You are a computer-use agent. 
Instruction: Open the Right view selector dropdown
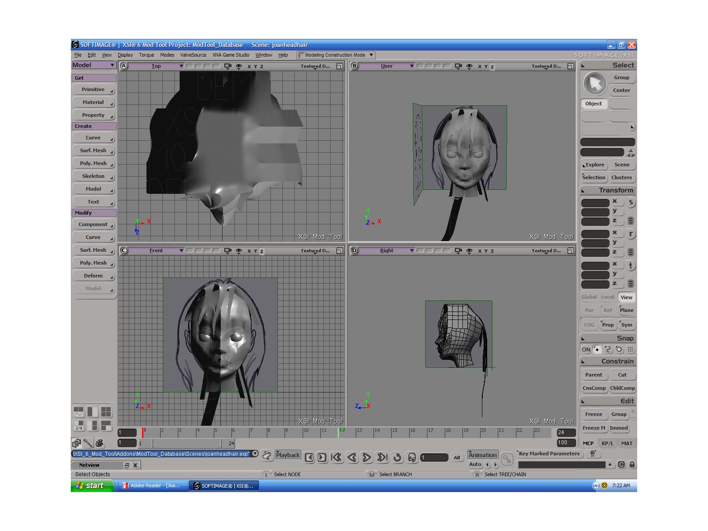[x=387, y=250]
